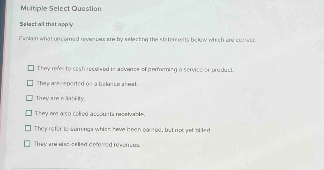Click the 'Multiple Select Question' heading
324x170 pixels.
click(x=61, y=9)
